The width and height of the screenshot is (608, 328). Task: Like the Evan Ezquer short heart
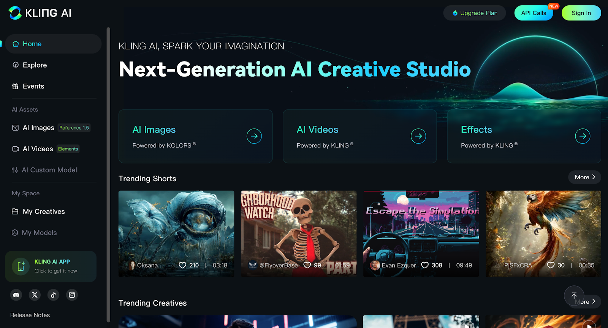click(425, 265)
